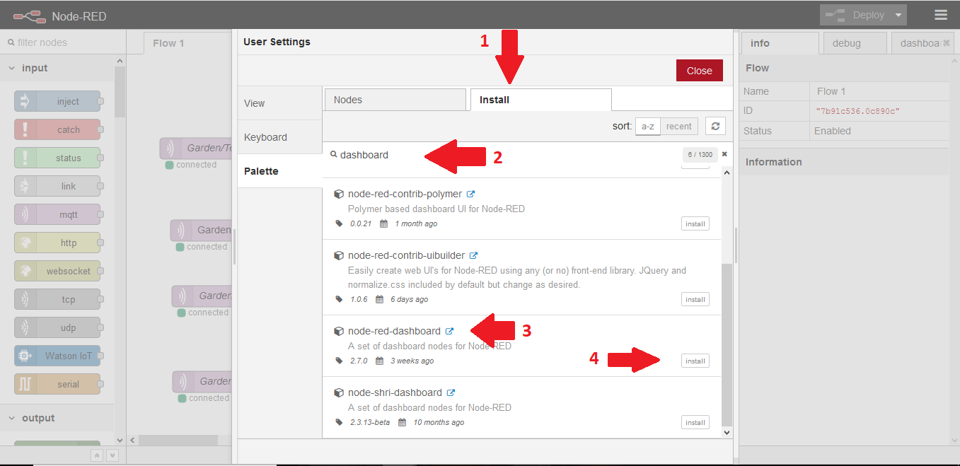
Task: Select the Palette settings section
Action: [279, 171]
